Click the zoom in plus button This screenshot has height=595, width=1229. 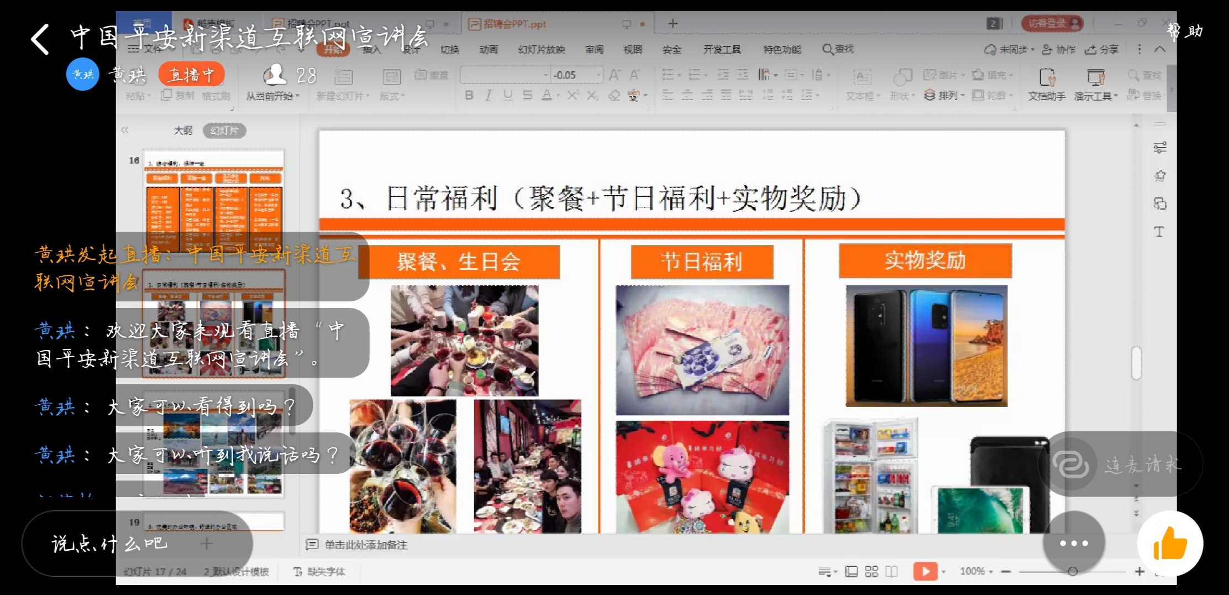(1139, 571)
